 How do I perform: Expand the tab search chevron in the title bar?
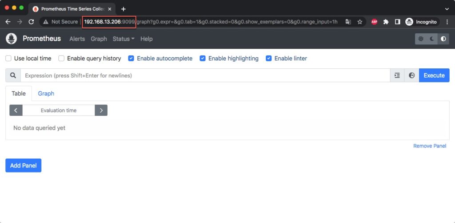[447, 9]
